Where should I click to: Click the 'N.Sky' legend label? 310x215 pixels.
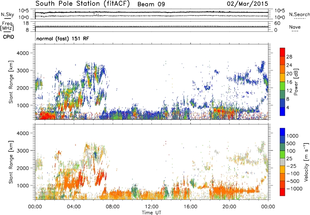click(x=7, y=14)
